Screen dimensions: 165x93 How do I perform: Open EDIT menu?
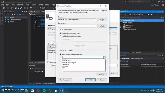pos(8,5)
